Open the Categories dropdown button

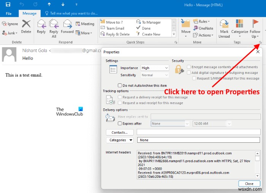120,140
